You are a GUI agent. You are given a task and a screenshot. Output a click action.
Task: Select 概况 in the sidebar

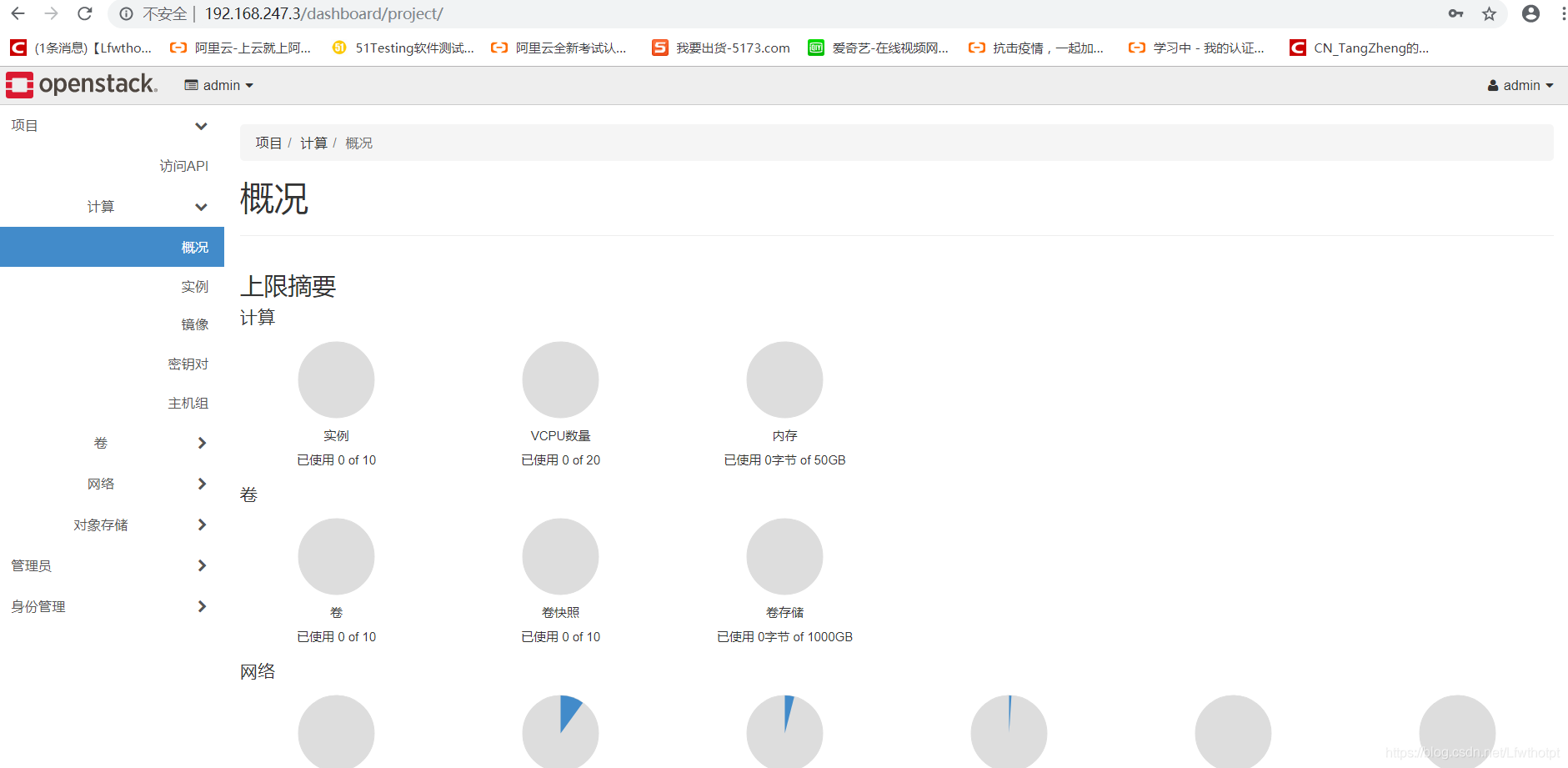click(112, 247)
